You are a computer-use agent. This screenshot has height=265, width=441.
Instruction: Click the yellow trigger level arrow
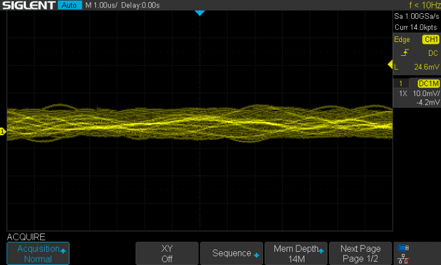(390, 64)
